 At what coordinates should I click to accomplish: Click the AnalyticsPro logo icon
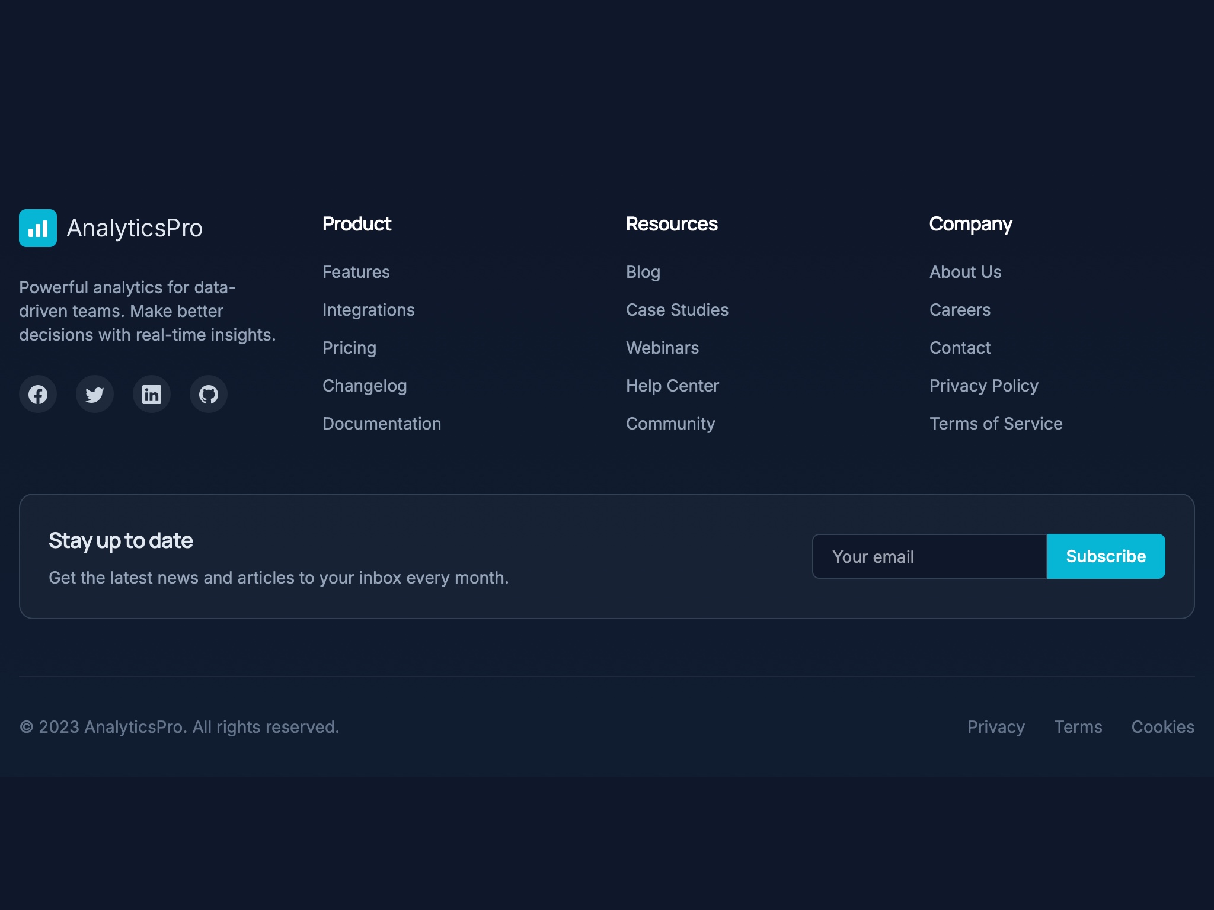37,227
